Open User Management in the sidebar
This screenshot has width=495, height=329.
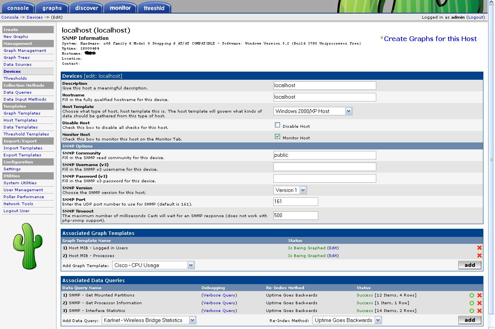[23, 190]
